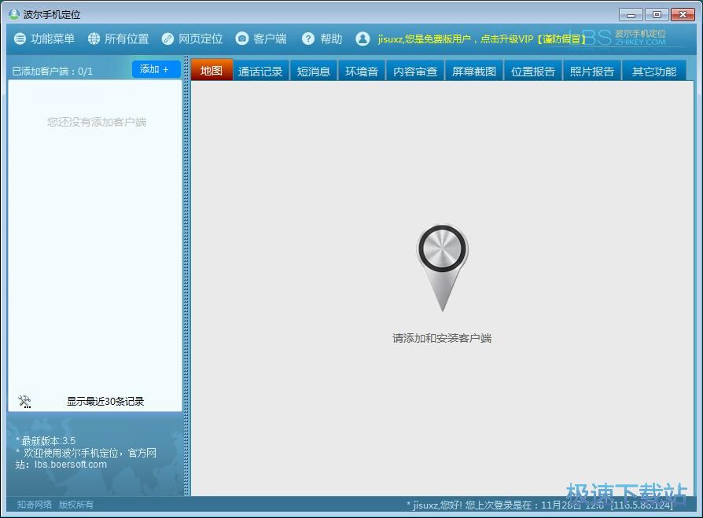Open 功能菜单 text in the toolbar
Screen dimensions: 703x518
pyautogui.click(x=53, y=39)
